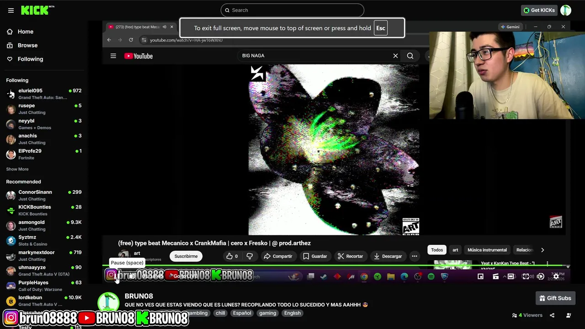Click the YouTube logo

[138, 56]
